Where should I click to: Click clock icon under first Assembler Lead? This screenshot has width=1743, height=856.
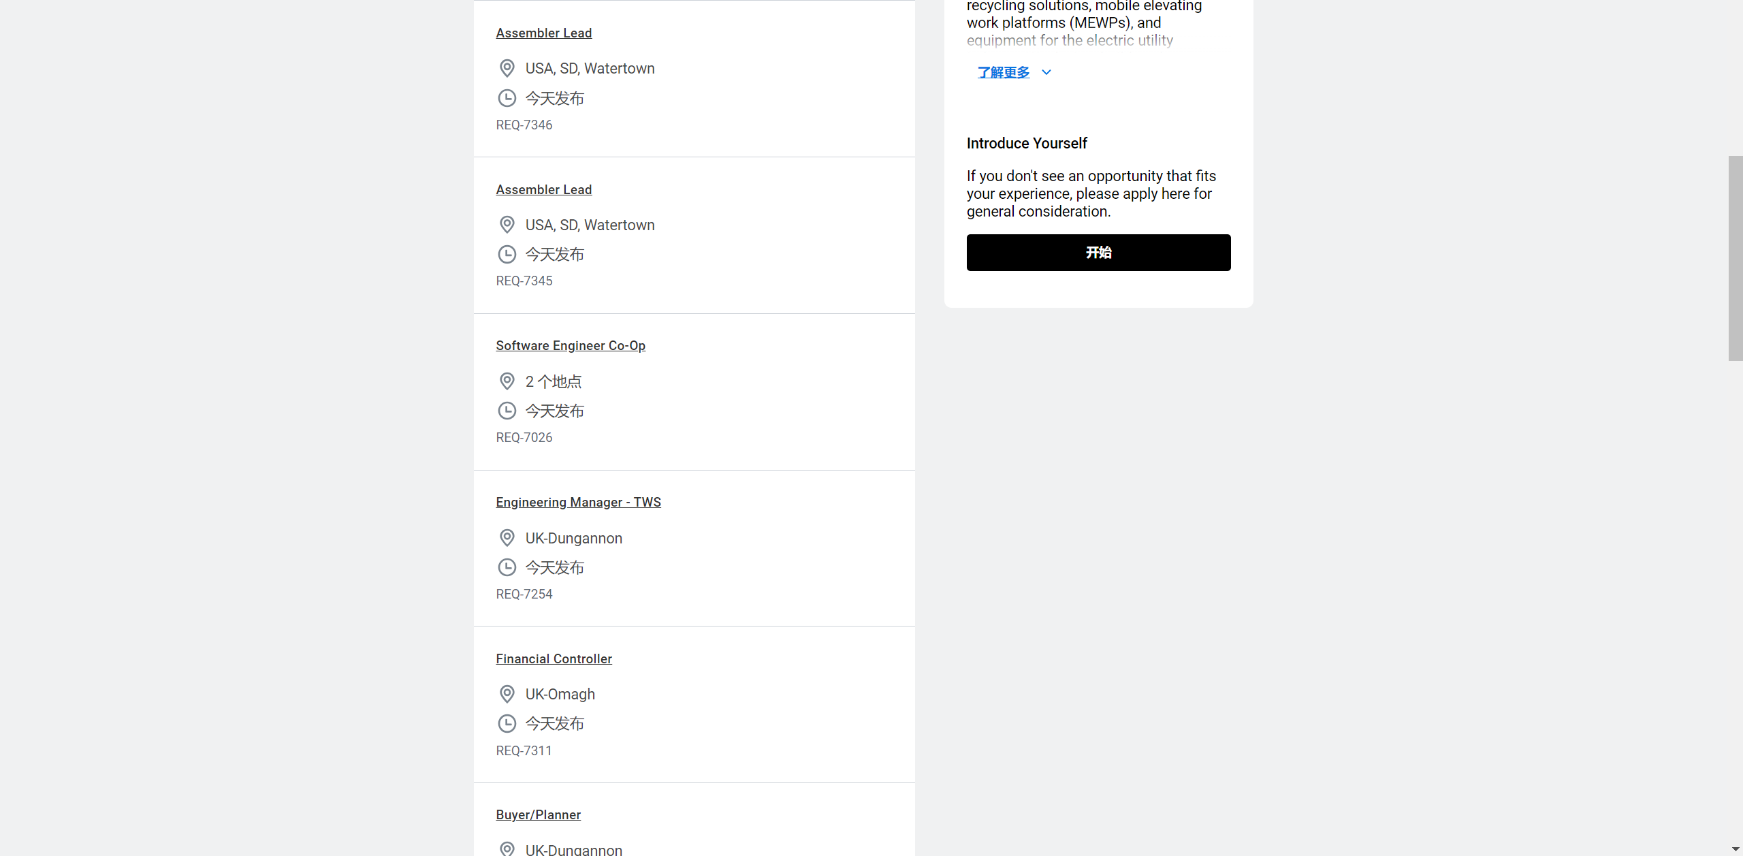click(x=507, y=98)
